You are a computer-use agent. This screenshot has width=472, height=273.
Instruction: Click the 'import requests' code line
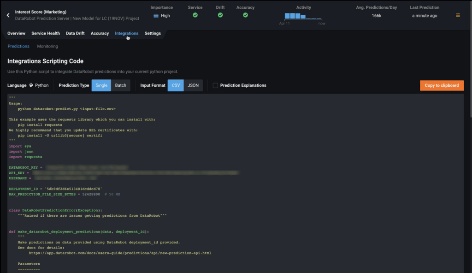[26, 157]
